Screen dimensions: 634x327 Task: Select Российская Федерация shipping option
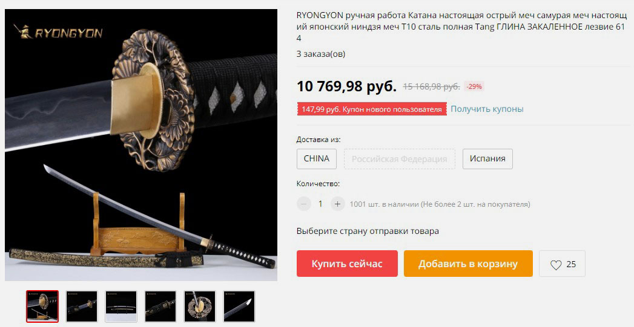400,158
